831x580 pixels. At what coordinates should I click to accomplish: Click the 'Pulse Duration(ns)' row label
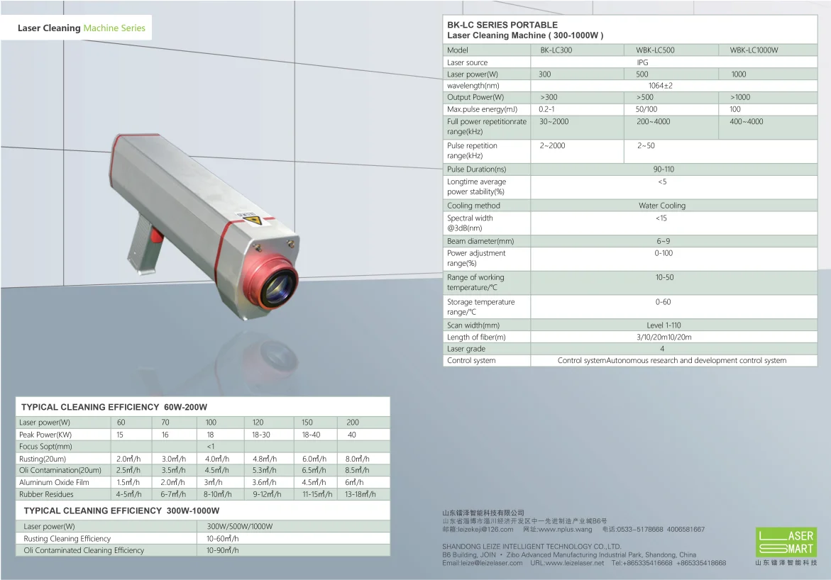point(476,169)
